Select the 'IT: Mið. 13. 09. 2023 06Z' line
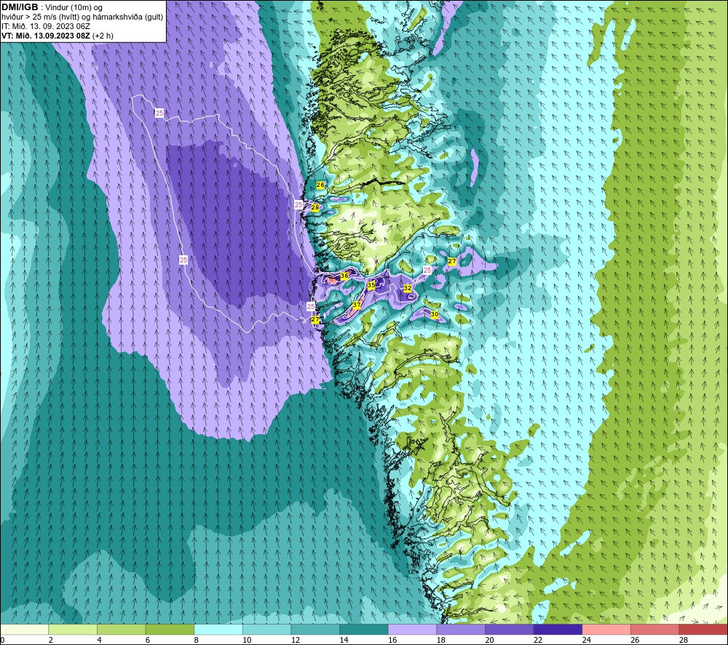Image resolution: width=728 pixels, height=645 pixels. coord(46,26)
